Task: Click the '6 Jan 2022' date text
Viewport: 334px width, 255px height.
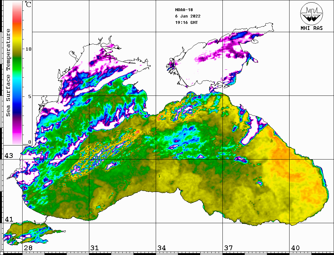Action: [x=188, y=16]
